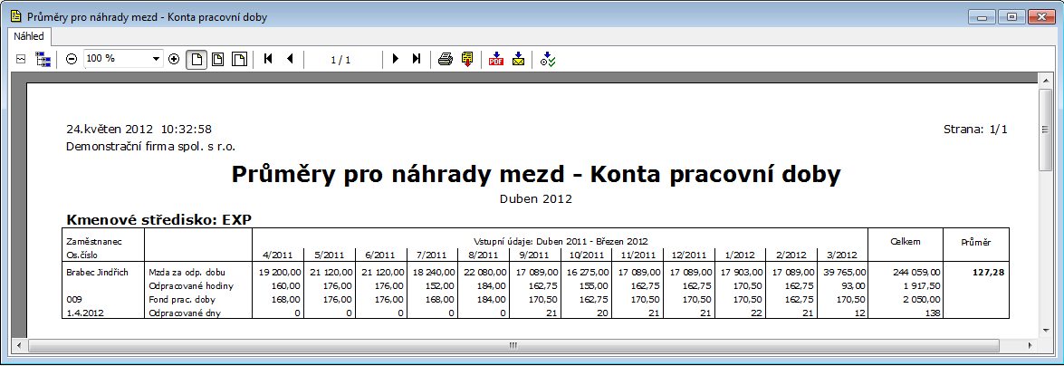Screen dimensions: 1064x366
Task: Click the Fond prac. doby row label
Action: [182, 299]
